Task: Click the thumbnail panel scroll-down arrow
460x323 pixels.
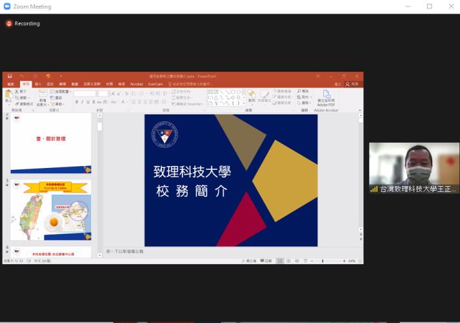Action: point(99,255)
